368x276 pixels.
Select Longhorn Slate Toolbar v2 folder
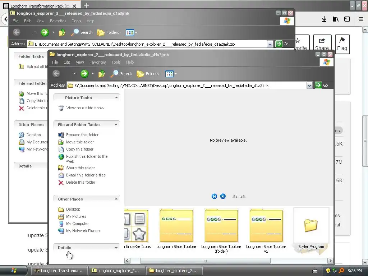pyautogui.click(x=266, y=231)
